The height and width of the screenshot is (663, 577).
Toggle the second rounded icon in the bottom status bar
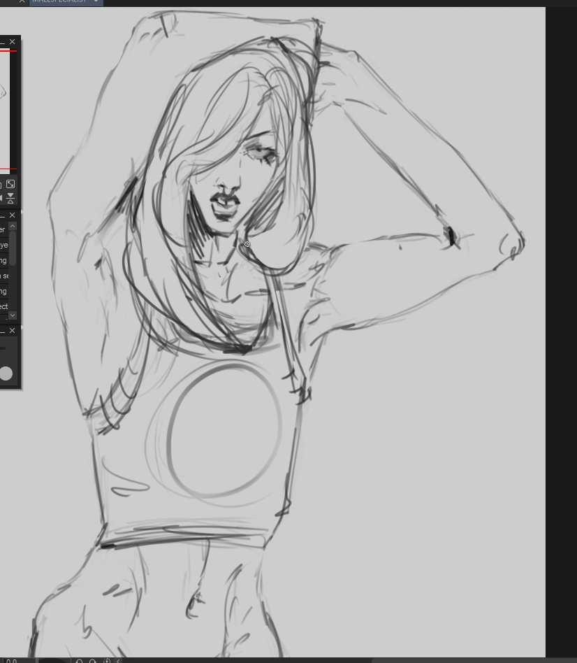pyautogui.click(x=15, y=660)
